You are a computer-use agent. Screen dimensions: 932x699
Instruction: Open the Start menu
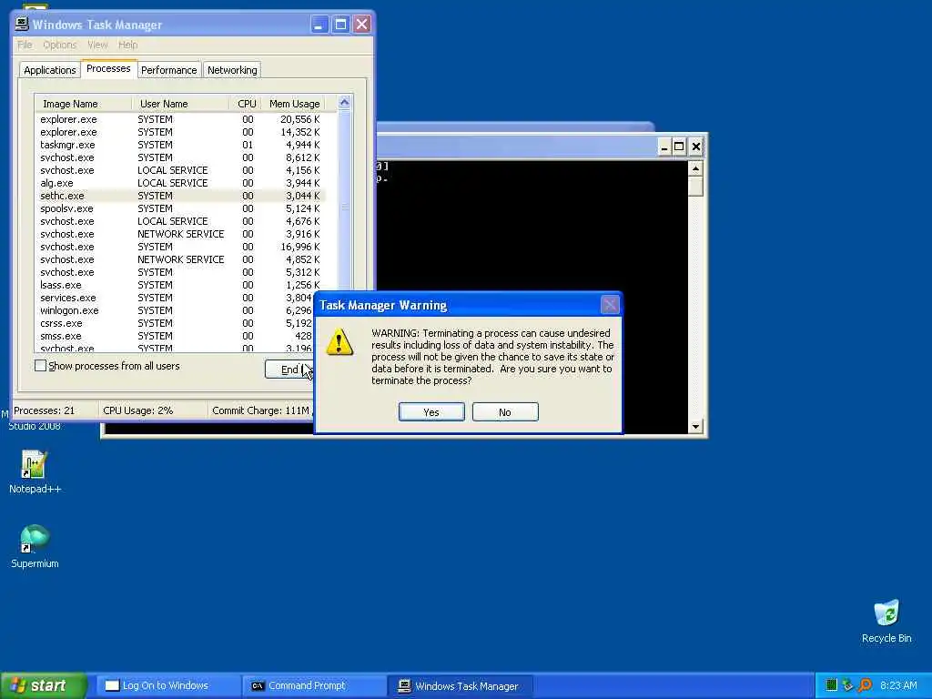pos(44,685)
